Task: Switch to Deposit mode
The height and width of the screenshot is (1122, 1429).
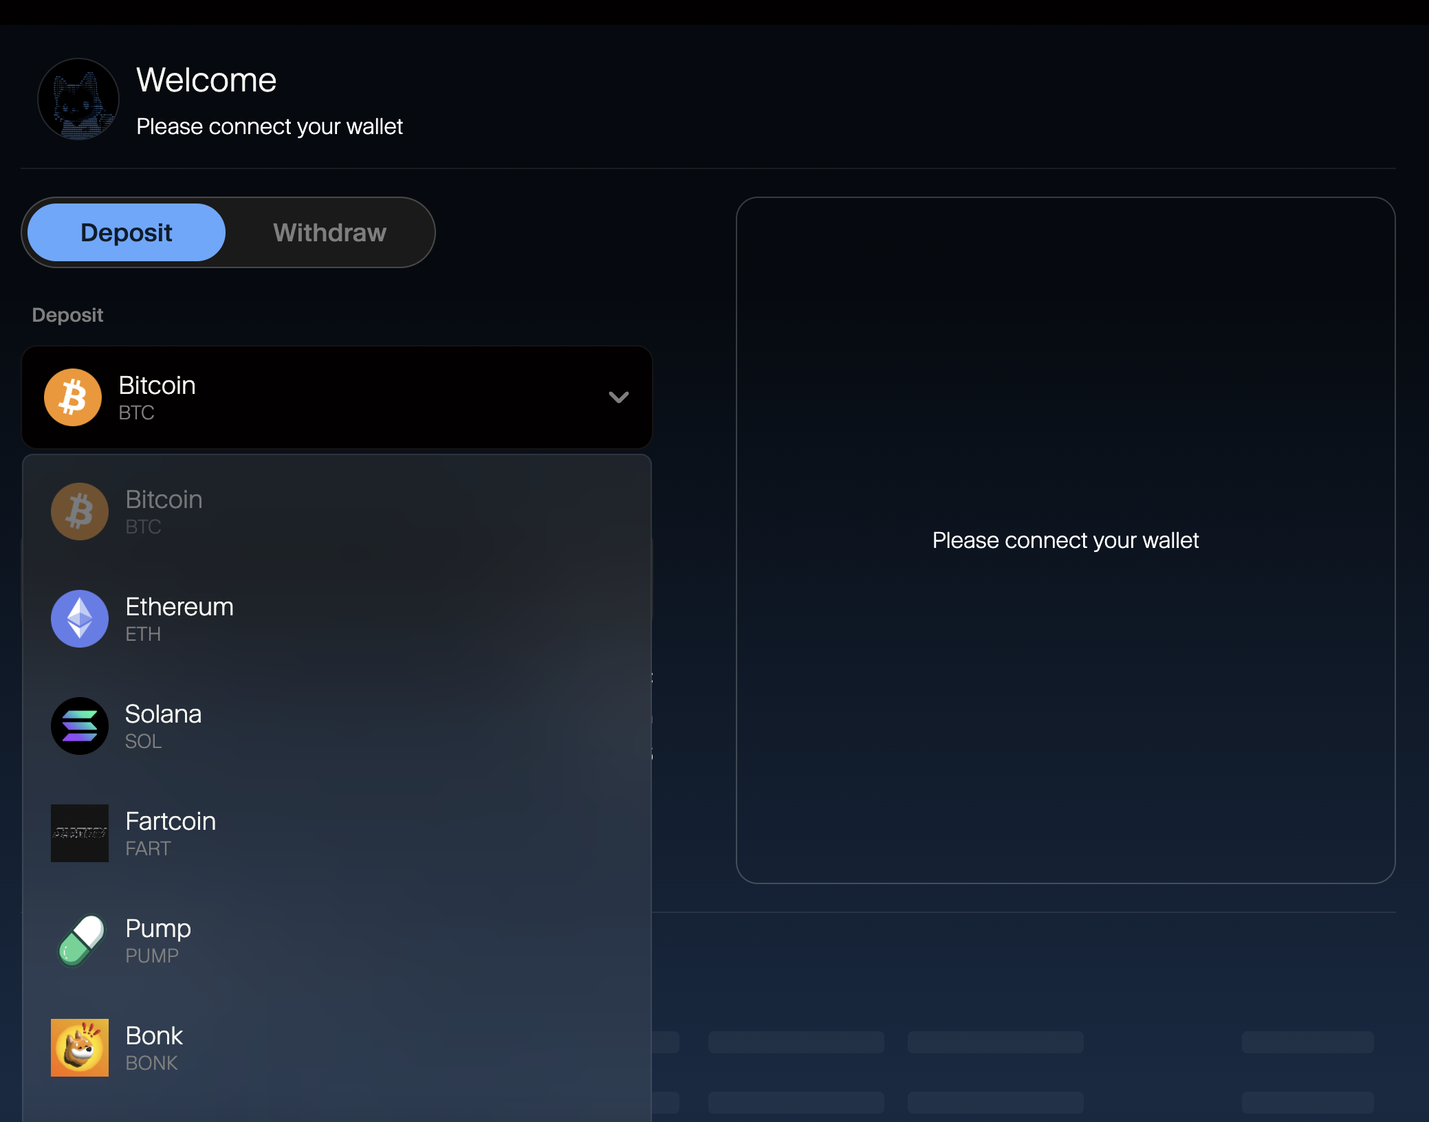Action: click(127, 232)
